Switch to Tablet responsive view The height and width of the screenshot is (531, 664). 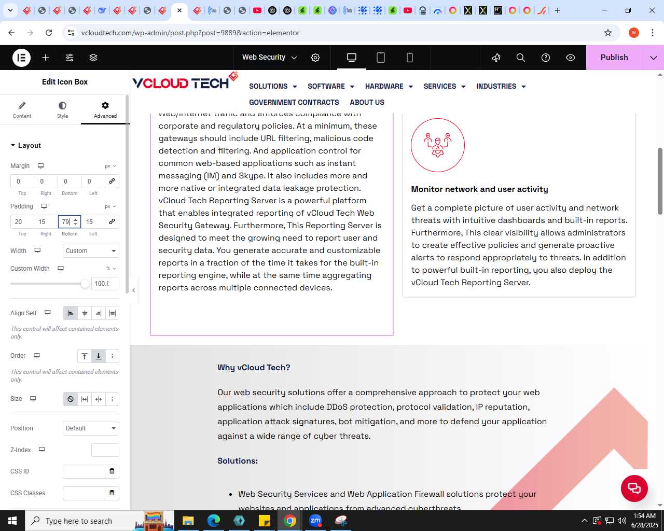point(381,58)
